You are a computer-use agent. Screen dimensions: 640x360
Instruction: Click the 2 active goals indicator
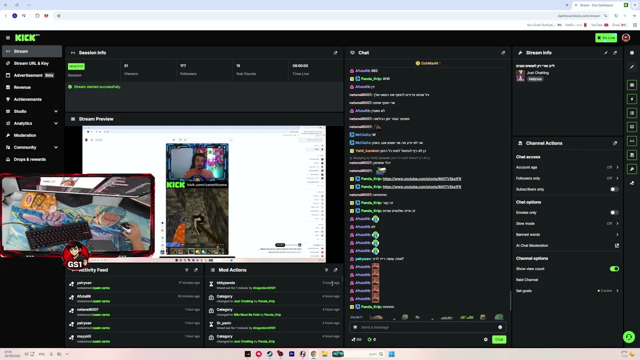605,291
